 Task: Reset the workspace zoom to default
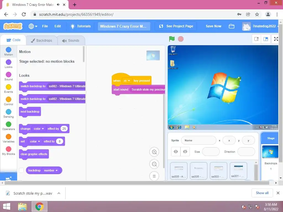154,176
